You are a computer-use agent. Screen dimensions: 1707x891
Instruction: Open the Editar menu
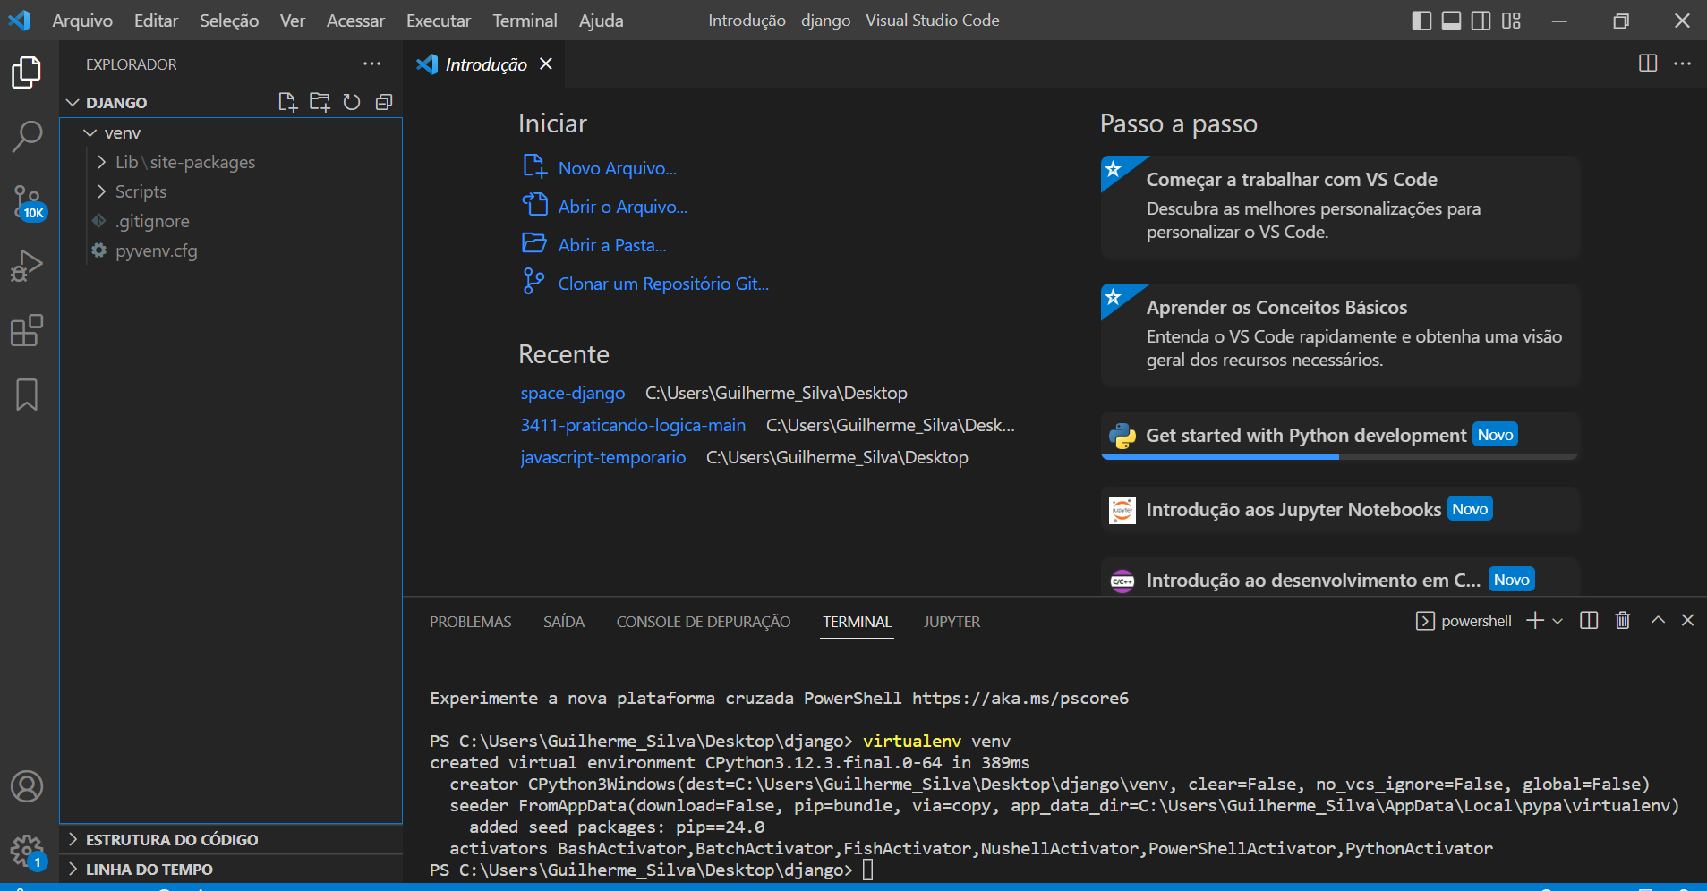click(156, 21)
